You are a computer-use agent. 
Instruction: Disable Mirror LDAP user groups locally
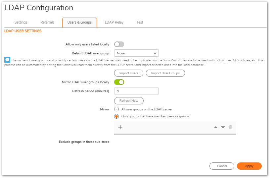tap(119, 82)
